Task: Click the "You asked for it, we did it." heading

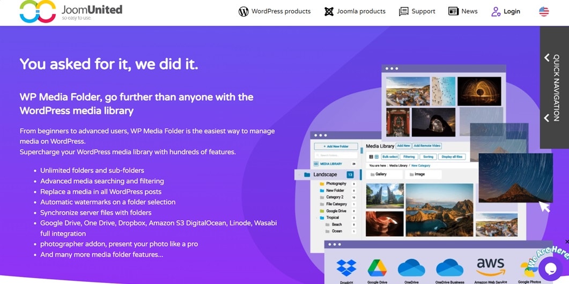Action: pos(109,64)
